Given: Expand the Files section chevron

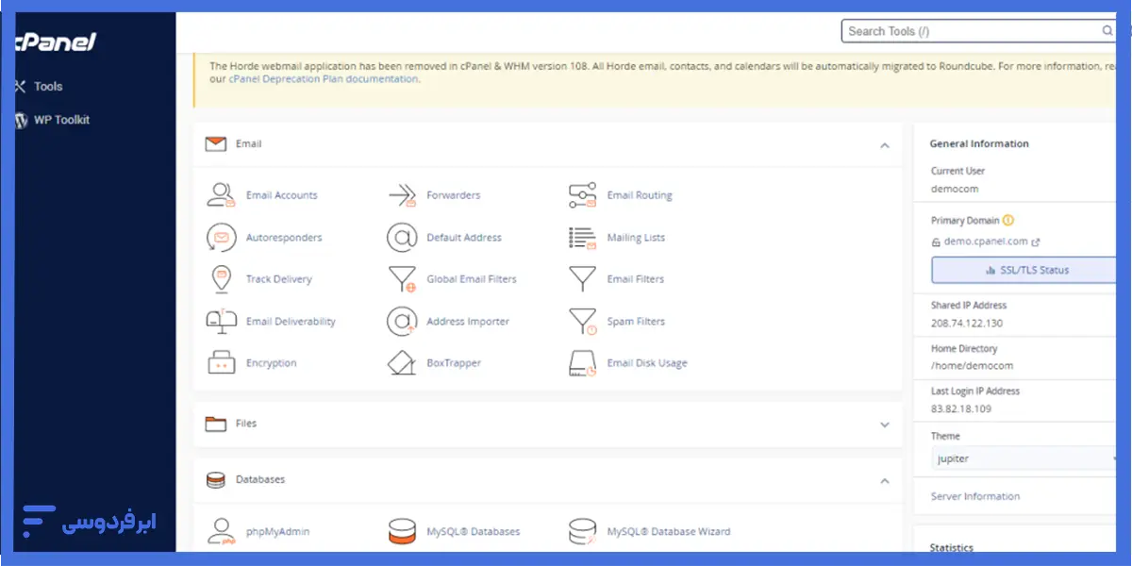Looking at the screenshot, I should pos(885,424).
